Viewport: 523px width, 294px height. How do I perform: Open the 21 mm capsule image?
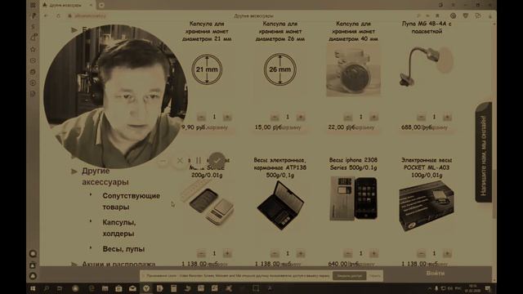[x=207, y=69]
